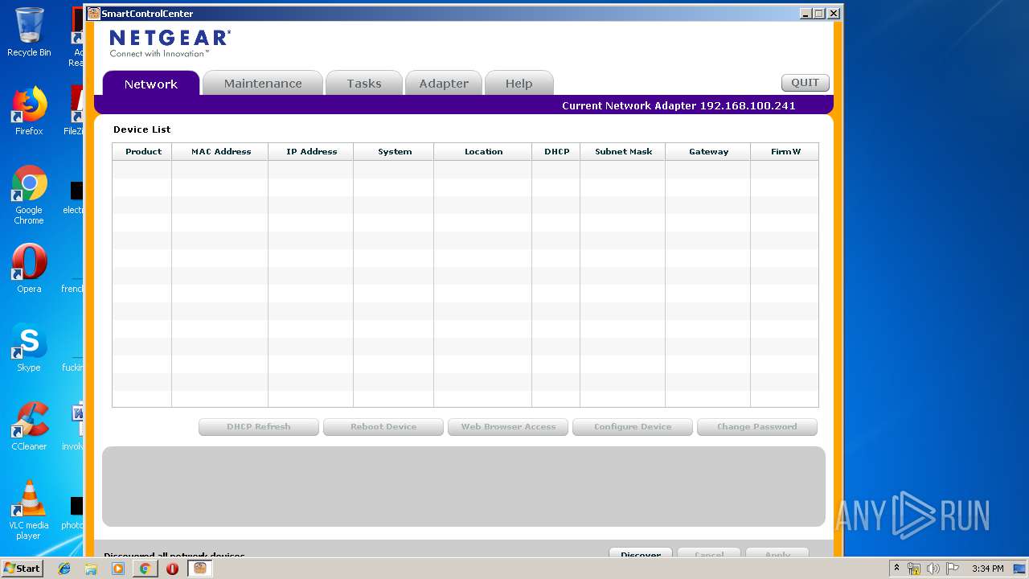
Task: Click the Change Password button
Action: 757,427
